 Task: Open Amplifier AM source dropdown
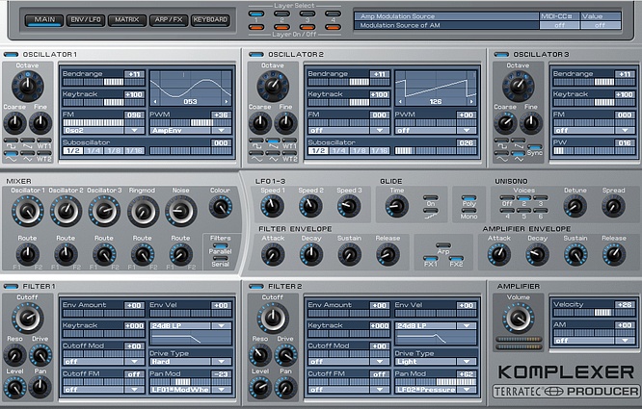(x=594, y=341)
